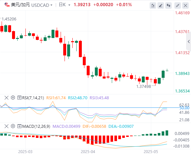
Task: Remove the RSI indicator with its X
Action: tap(7, 98)
